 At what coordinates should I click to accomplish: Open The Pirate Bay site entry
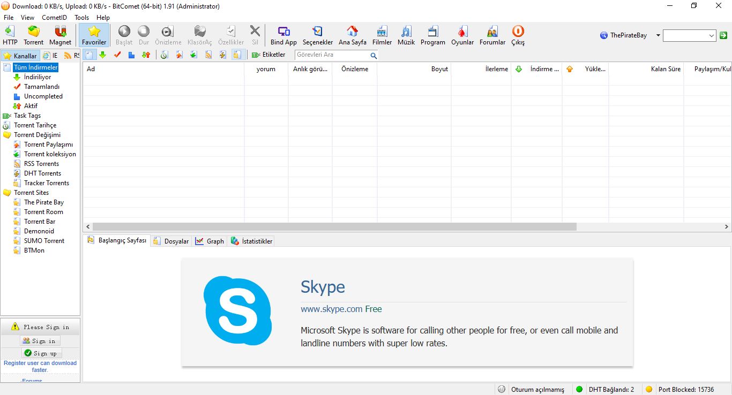tap(44, 202)
